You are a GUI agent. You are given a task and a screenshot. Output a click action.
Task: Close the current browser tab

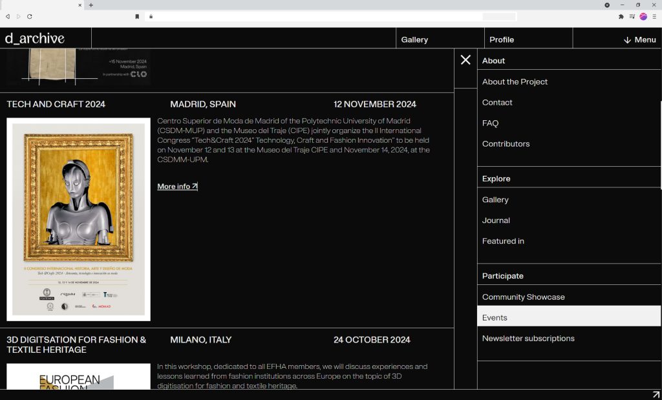(x=80, y=5)
